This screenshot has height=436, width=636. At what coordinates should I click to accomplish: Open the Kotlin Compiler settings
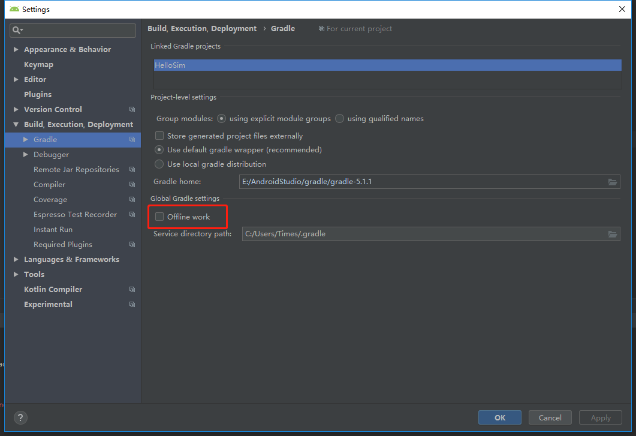coord(53,290)
